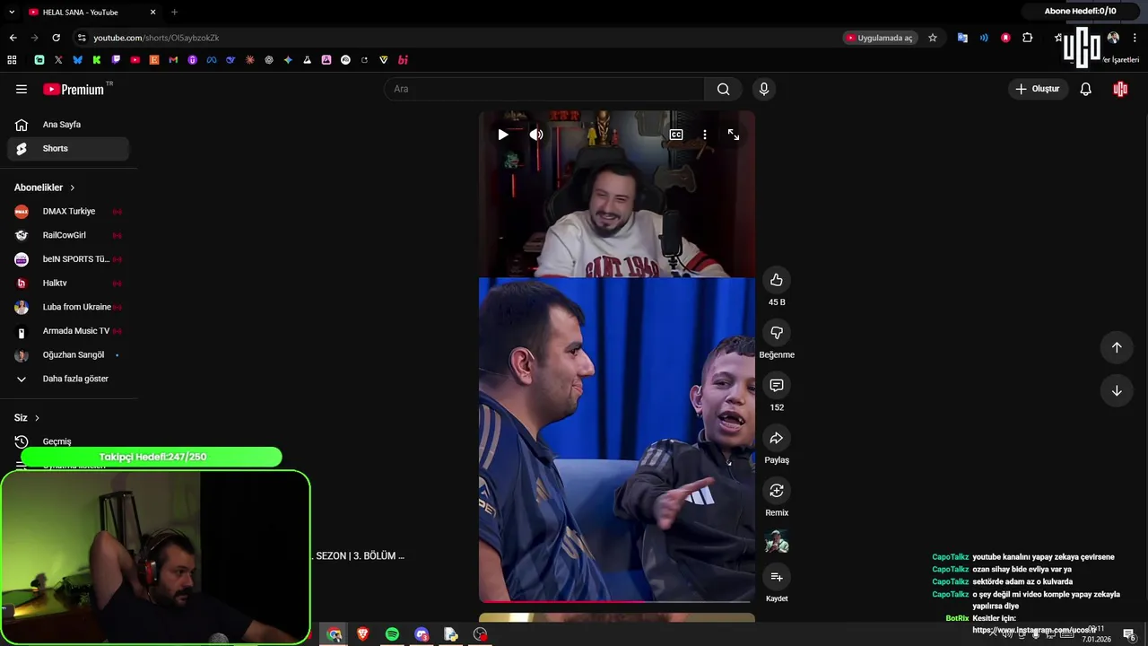Open a new browser tab

coord(174,12)
